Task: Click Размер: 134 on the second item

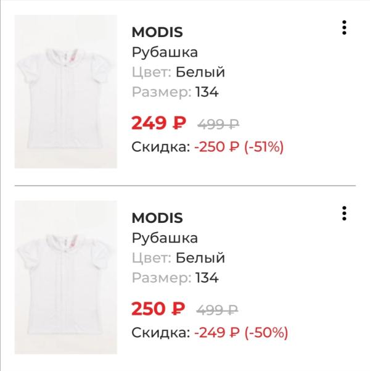Action: click(x=175, y=278)
